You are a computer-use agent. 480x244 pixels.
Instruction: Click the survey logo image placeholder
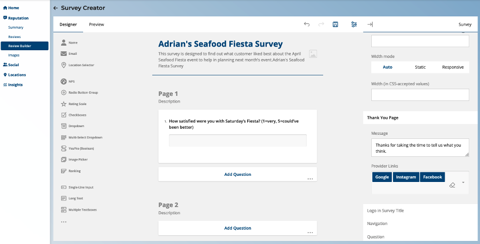point(313,54)
